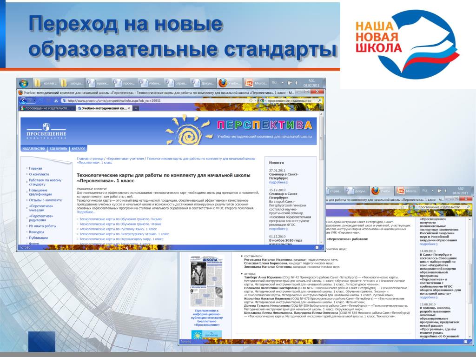
Task: Click address bar with prosv.ru URL
Action: [158, 100]
